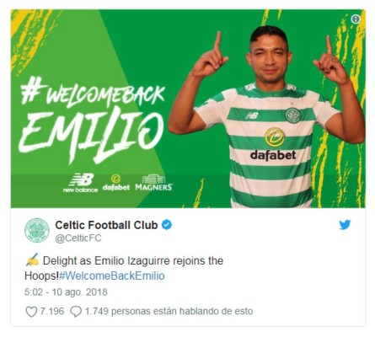Open the Twitter bird logo link
The width and height of the screenshot is (375, 337).
click(345, 225)
